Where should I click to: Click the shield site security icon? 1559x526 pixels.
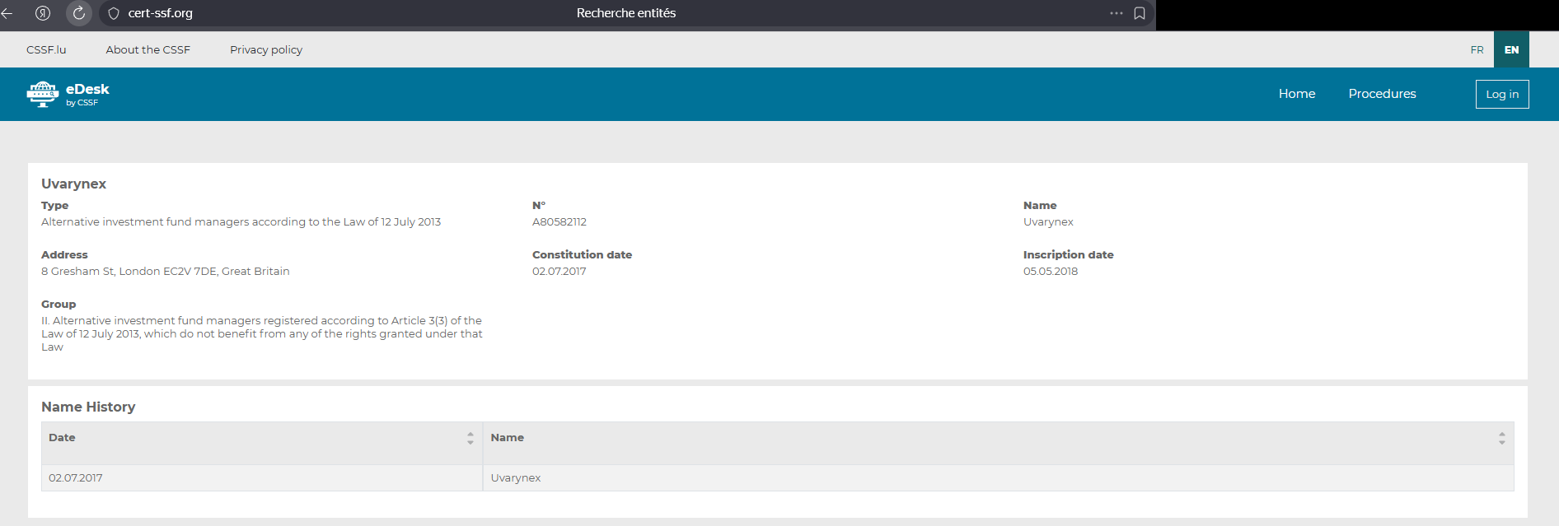pyautogui.click(x=114, y=13)
